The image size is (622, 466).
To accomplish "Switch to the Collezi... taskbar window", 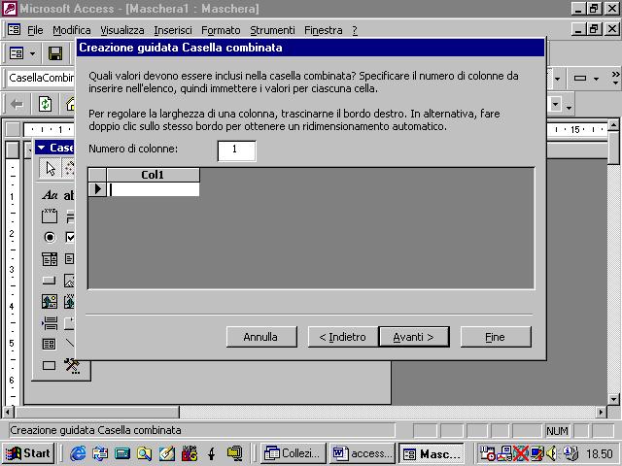I will [294, 453].
